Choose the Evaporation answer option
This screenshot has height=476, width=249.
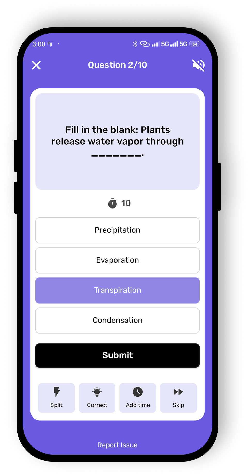118,260
